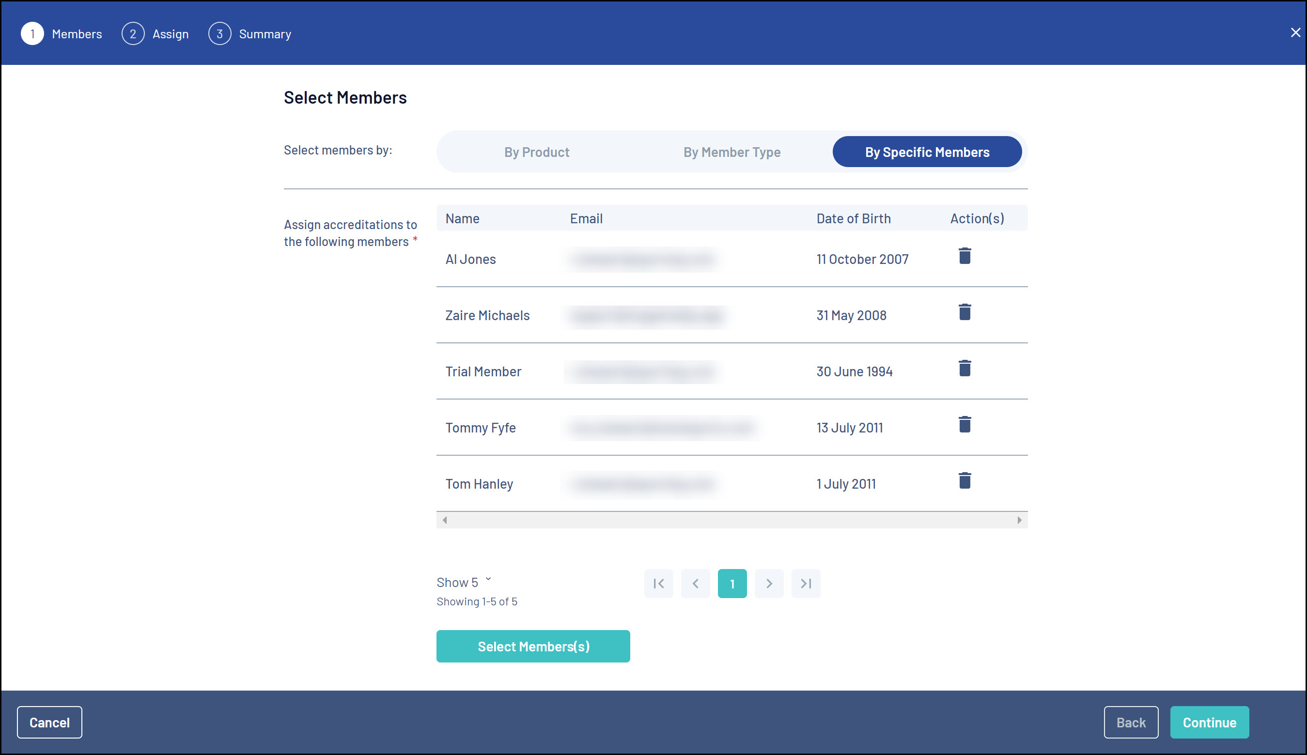Screen dimensions: 1307x755
Task: Choose By Specific Members option
Action: point(927,152)
